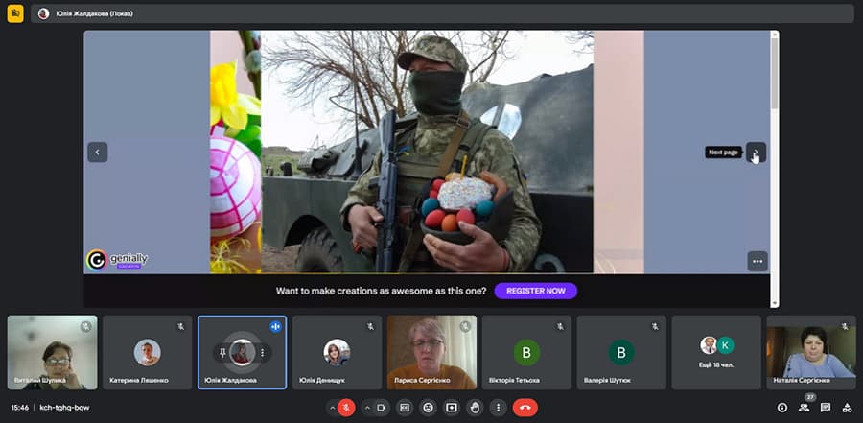This screenshot has width=863, height=423.
Task: Raise your hand
Action: click(x=475, y=408)
